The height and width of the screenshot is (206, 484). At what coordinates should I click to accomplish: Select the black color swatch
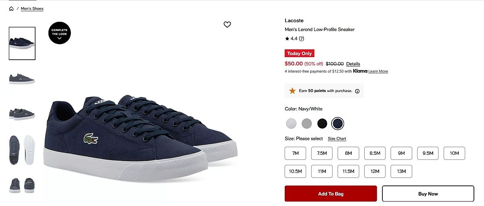click(x=322, y=123)
